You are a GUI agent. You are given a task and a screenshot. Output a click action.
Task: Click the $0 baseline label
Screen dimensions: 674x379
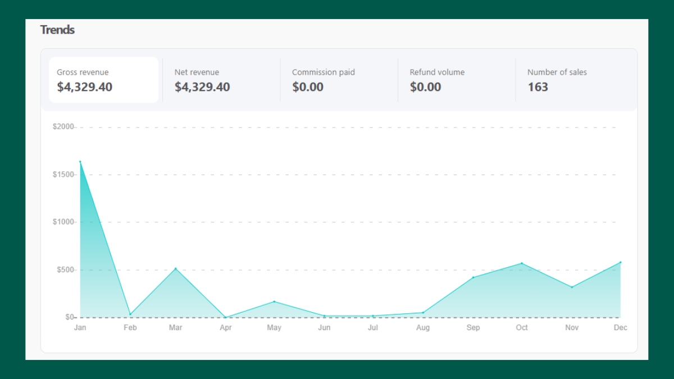click(x=69, y=316)
